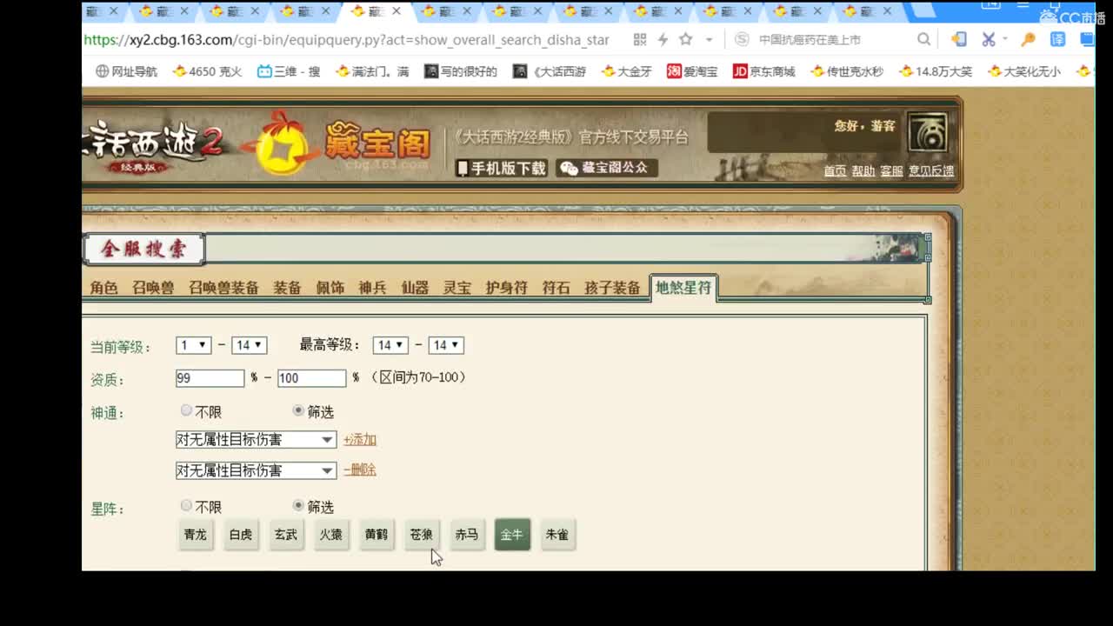
Task: Click the translate extension icon
Action: tap(1057, 40)
